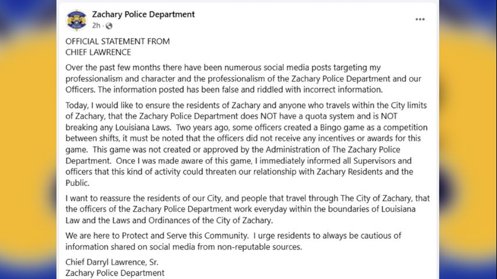
Task: Click the words "Over the past few months"
Action: pyautogui.click(x=111, y=68)
